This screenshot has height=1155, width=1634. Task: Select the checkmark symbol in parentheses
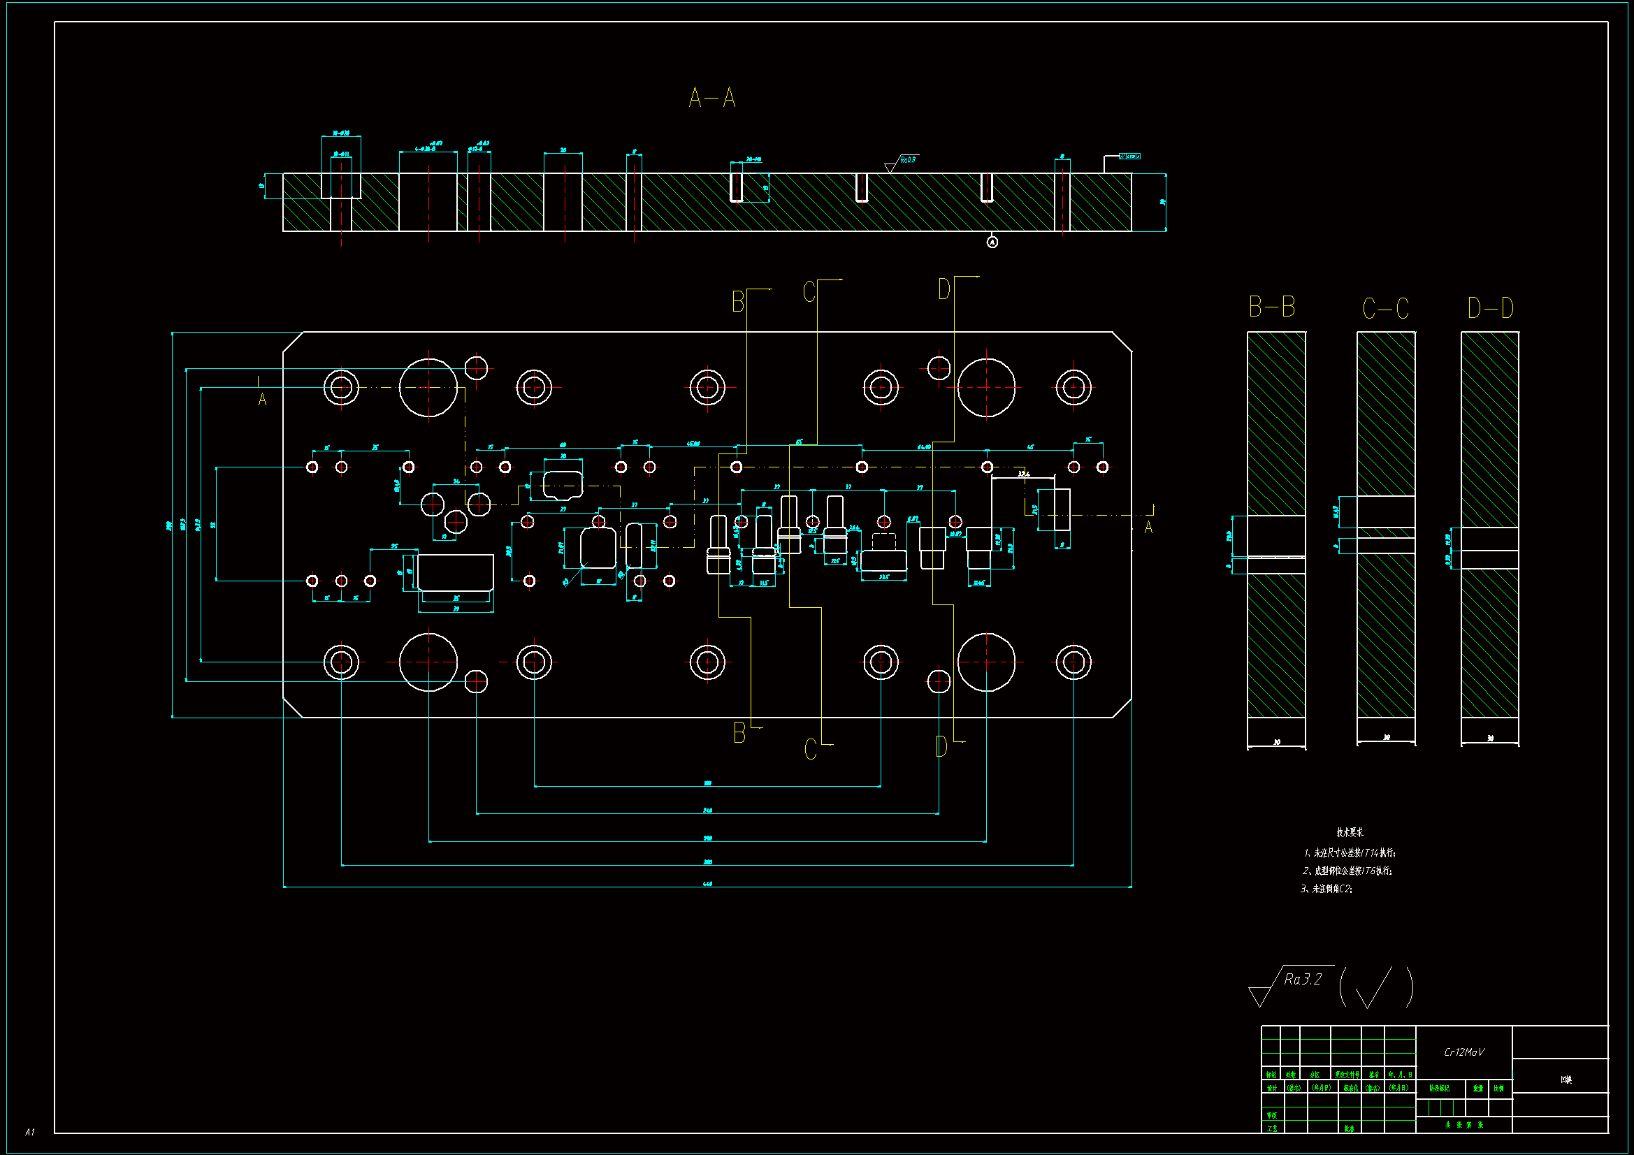(1375, 988)
